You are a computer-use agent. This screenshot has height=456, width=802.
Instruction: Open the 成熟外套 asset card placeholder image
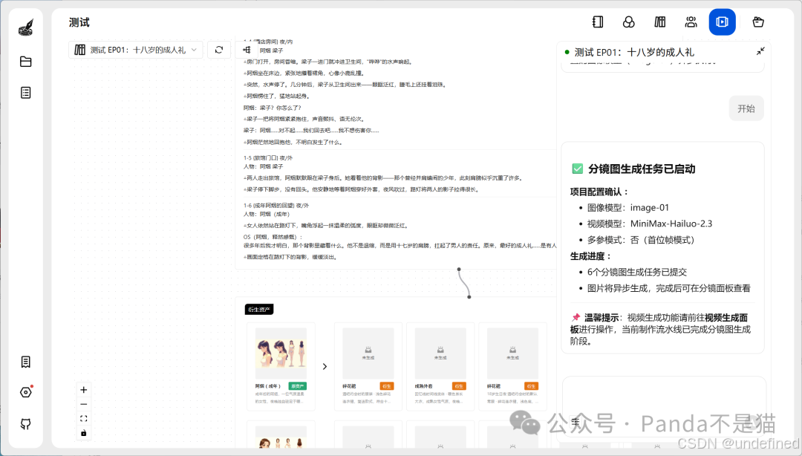(440, 354)
